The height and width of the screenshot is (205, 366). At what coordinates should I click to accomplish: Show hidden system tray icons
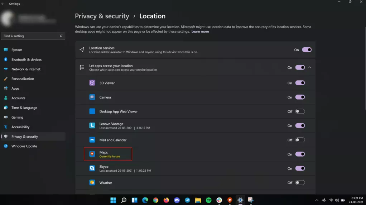coord(317,200)
